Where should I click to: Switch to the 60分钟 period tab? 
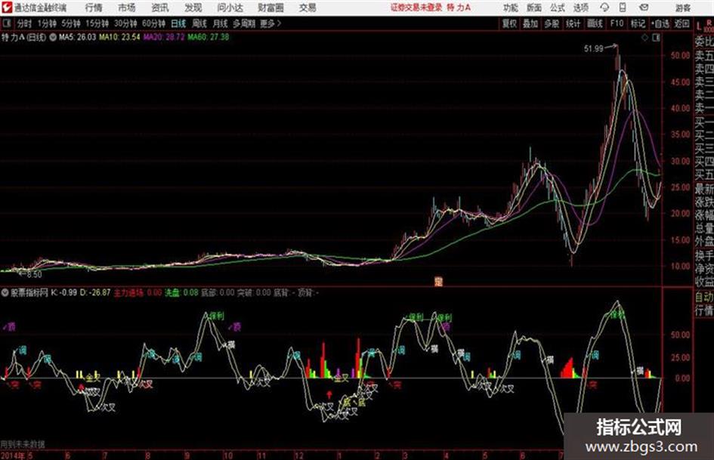click(x=153, y=23)
